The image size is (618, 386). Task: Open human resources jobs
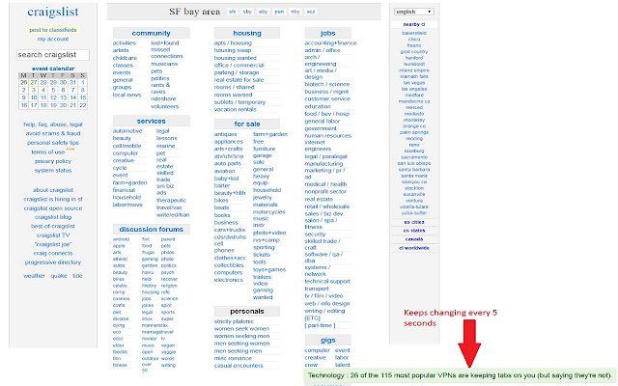pos(327,135)
